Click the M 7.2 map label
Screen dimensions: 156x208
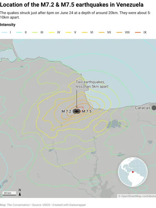tap(66, 111)
